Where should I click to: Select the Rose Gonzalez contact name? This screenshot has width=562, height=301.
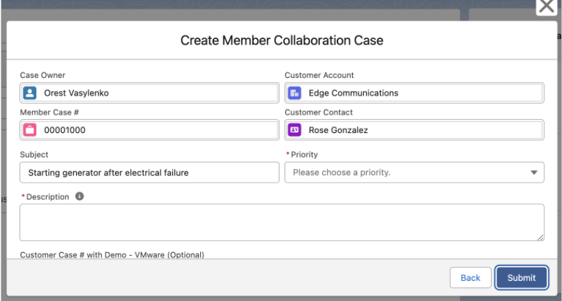pyautogui.click(x=338, y=130)
